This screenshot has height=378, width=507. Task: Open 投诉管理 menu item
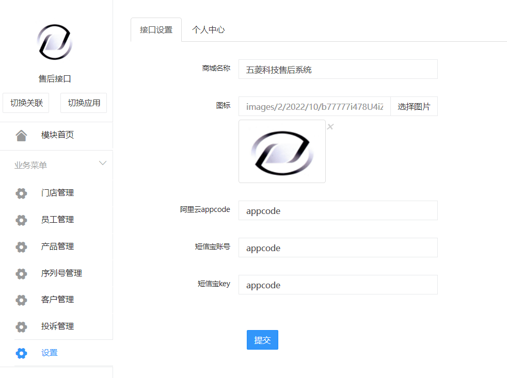(x=56, y=326)
